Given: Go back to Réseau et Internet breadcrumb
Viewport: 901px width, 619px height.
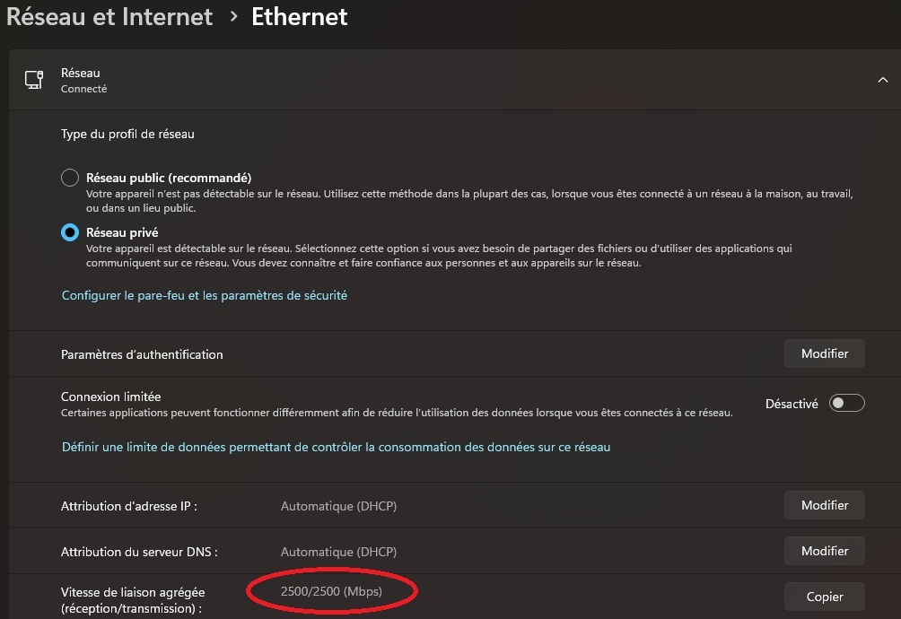Looking at the screenshot, I should pyautogui.click(x=109, y=16).
